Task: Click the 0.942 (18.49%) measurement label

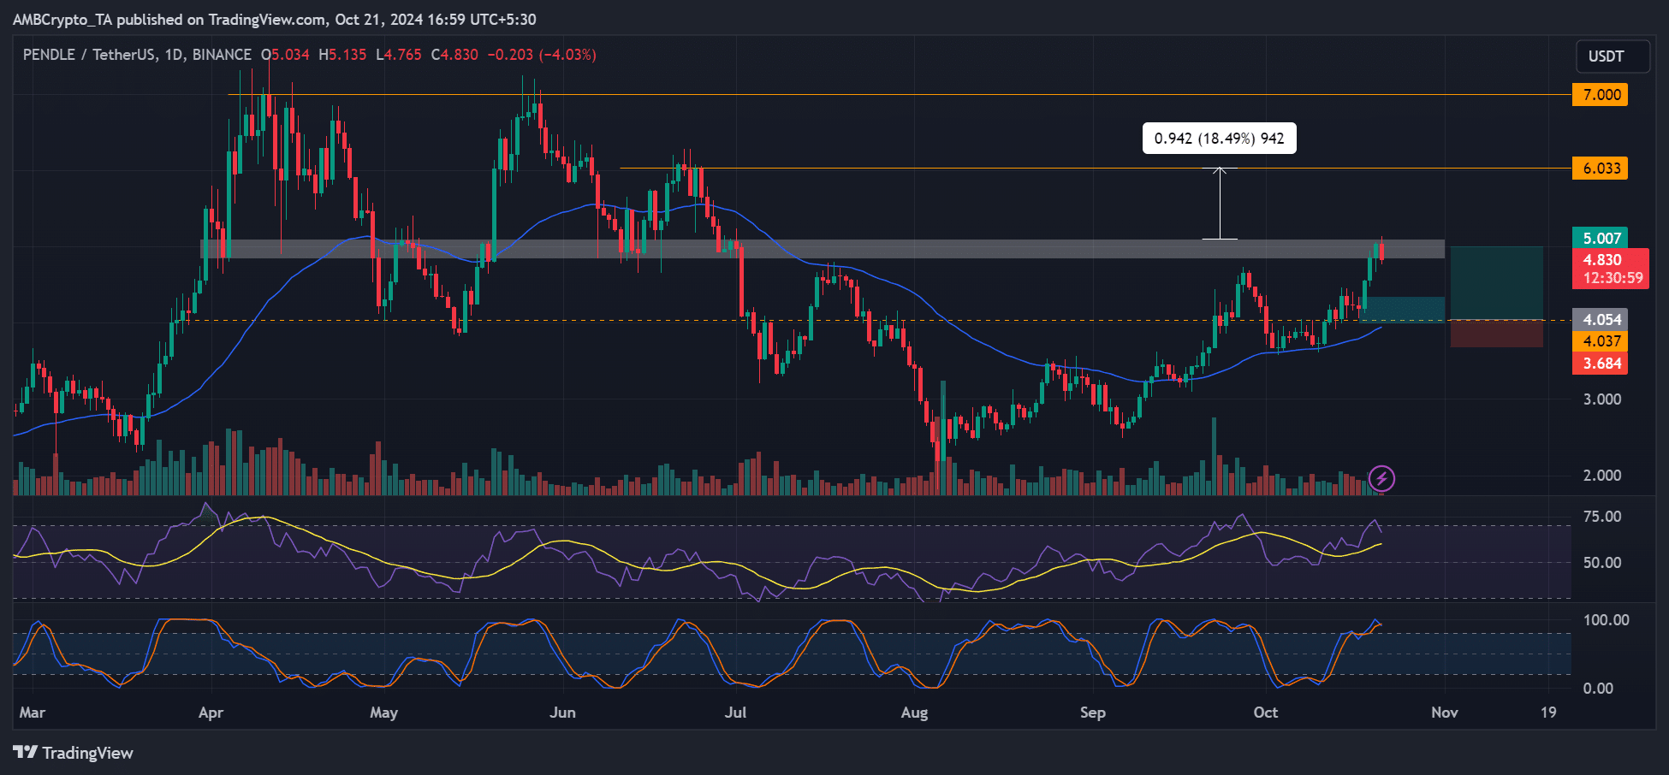Action: [x=1219, y=139]
